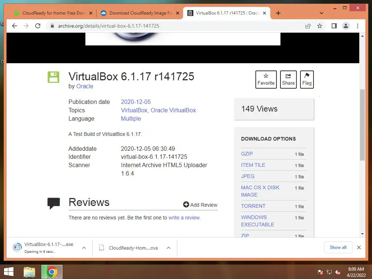Click the browser forward arrow
The width and height of the screenshot is (372, 279).
26,26
